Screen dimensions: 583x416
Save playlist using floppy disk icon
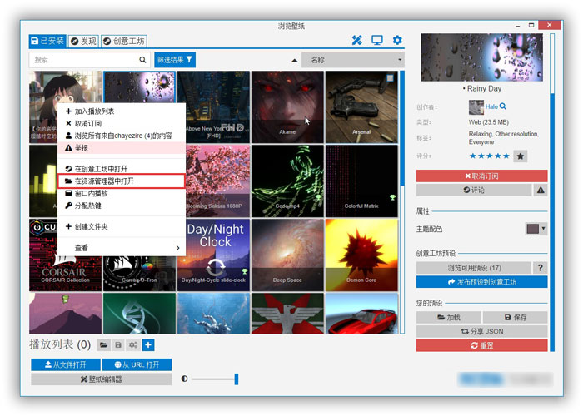point(118,344)
